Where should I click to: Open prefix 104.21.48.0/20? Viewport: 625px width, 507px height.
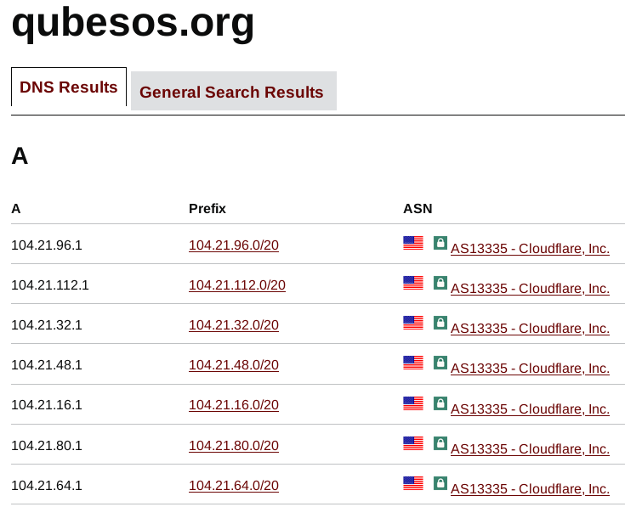coord(234,364)
